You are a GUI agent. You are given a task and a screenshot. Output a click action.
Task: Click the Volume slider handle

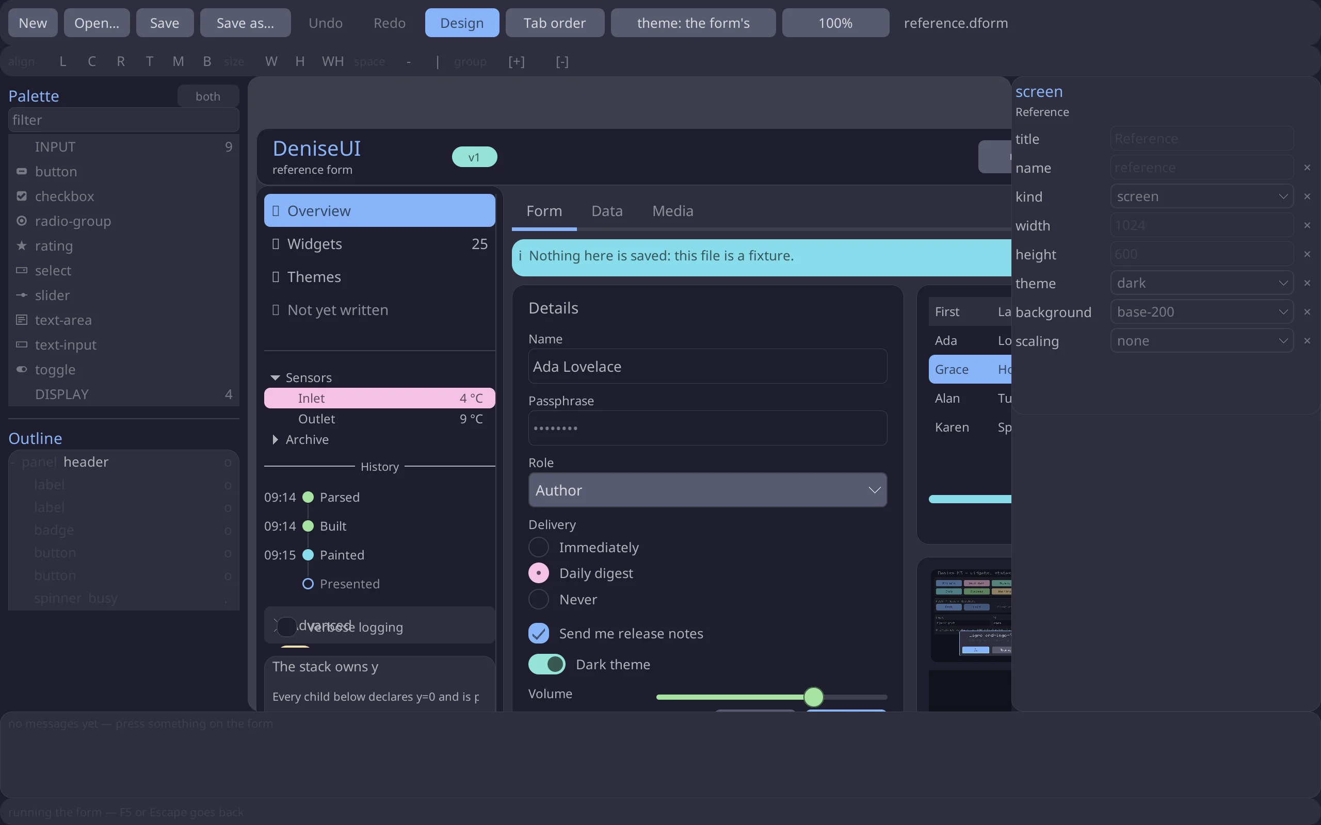(813, 697)
